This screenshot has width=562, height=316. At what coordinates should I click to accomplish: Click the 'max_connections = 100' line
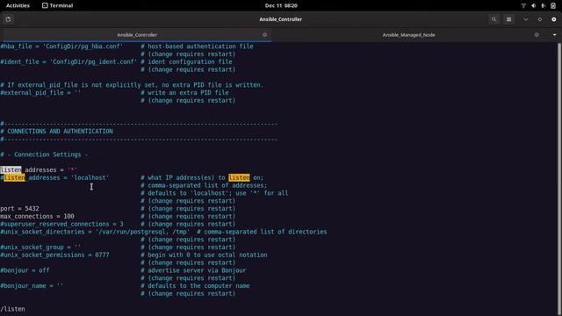tap(37, 217)
